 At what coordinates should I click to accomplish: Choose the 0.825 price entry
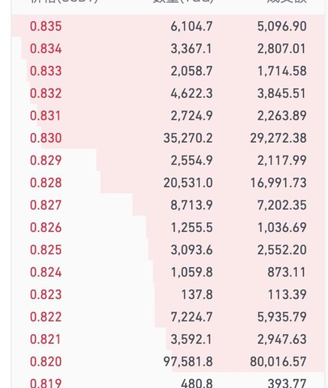pos(46,249)
